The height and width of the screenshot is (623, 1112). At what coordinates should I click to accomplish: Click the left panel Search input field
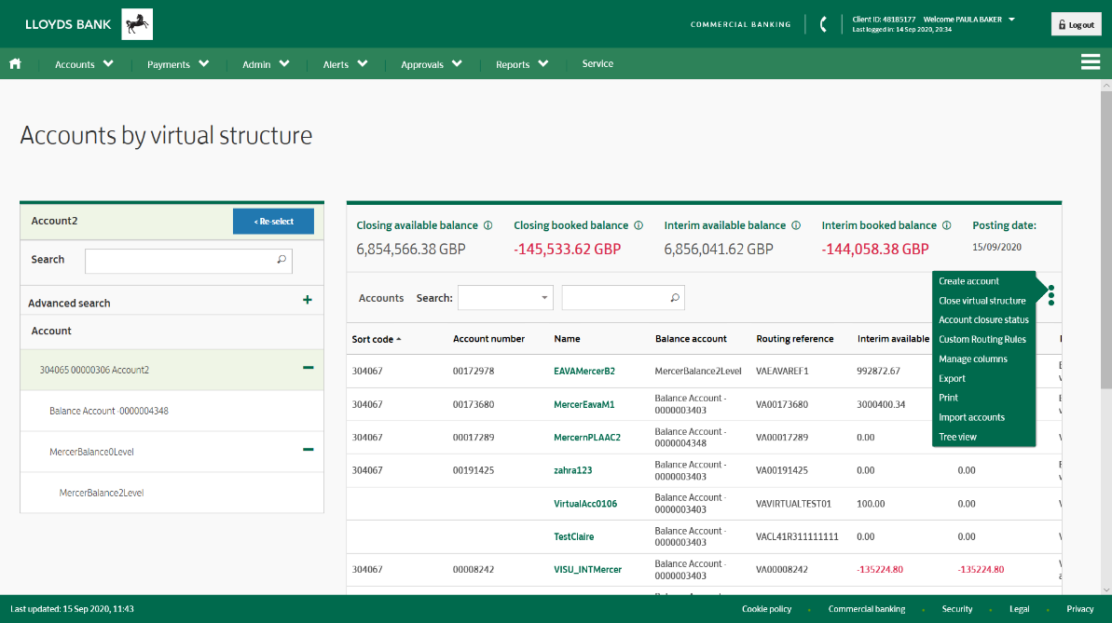point(188,261)
